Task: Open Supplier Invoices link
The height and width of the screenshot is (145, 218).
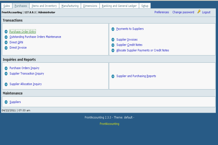Action: 127,40
